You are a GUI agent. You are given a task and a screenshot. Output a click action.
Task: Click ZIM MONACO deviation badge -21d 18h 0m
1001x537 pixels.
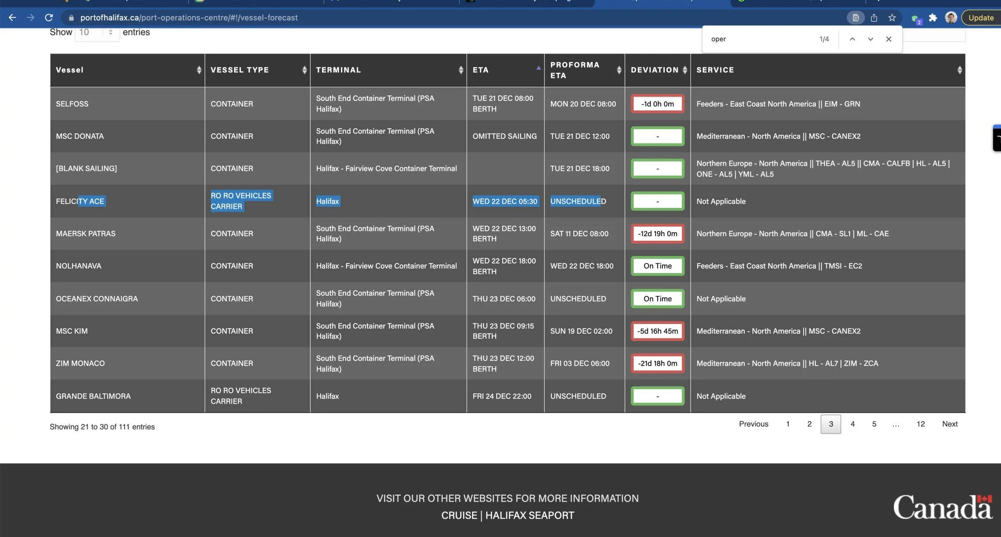658,363
